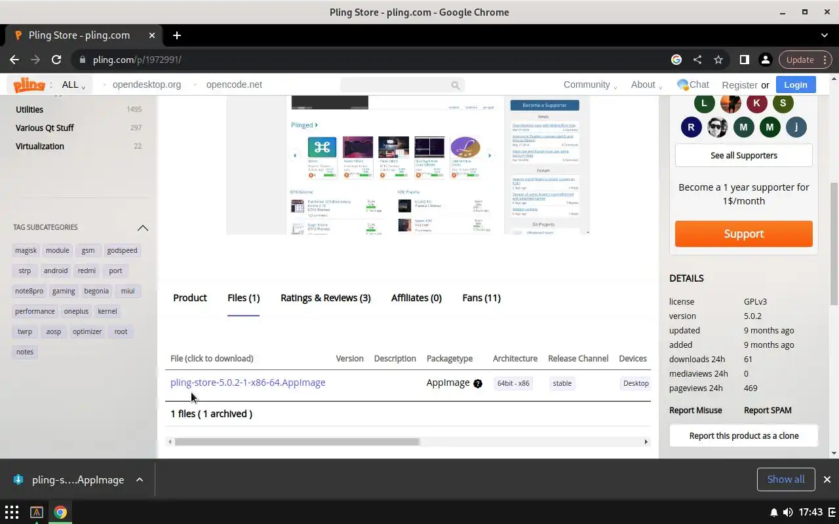The width and height of the screenshot is (839, 524).
Task: Click Chrome icon in taskbar
Action: click(60, 512)
